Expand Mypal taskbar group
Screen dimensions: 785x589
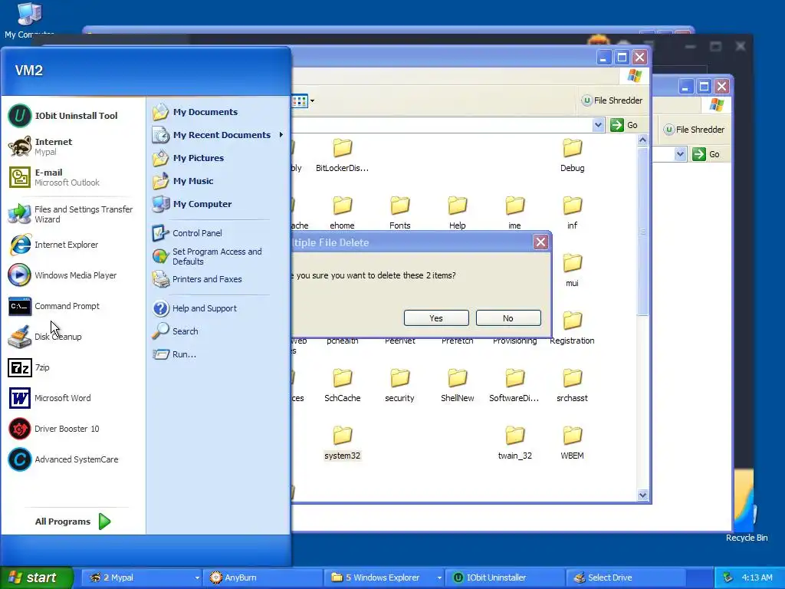point(197,578)
